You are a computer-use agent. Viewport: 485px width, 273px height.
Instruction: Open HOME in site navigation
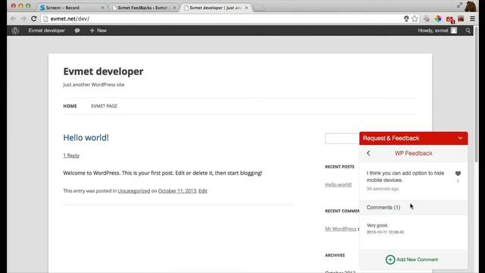coord(70,106)
